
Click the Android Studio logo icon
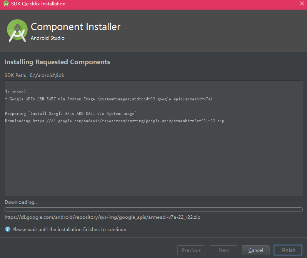pos(17,31)
